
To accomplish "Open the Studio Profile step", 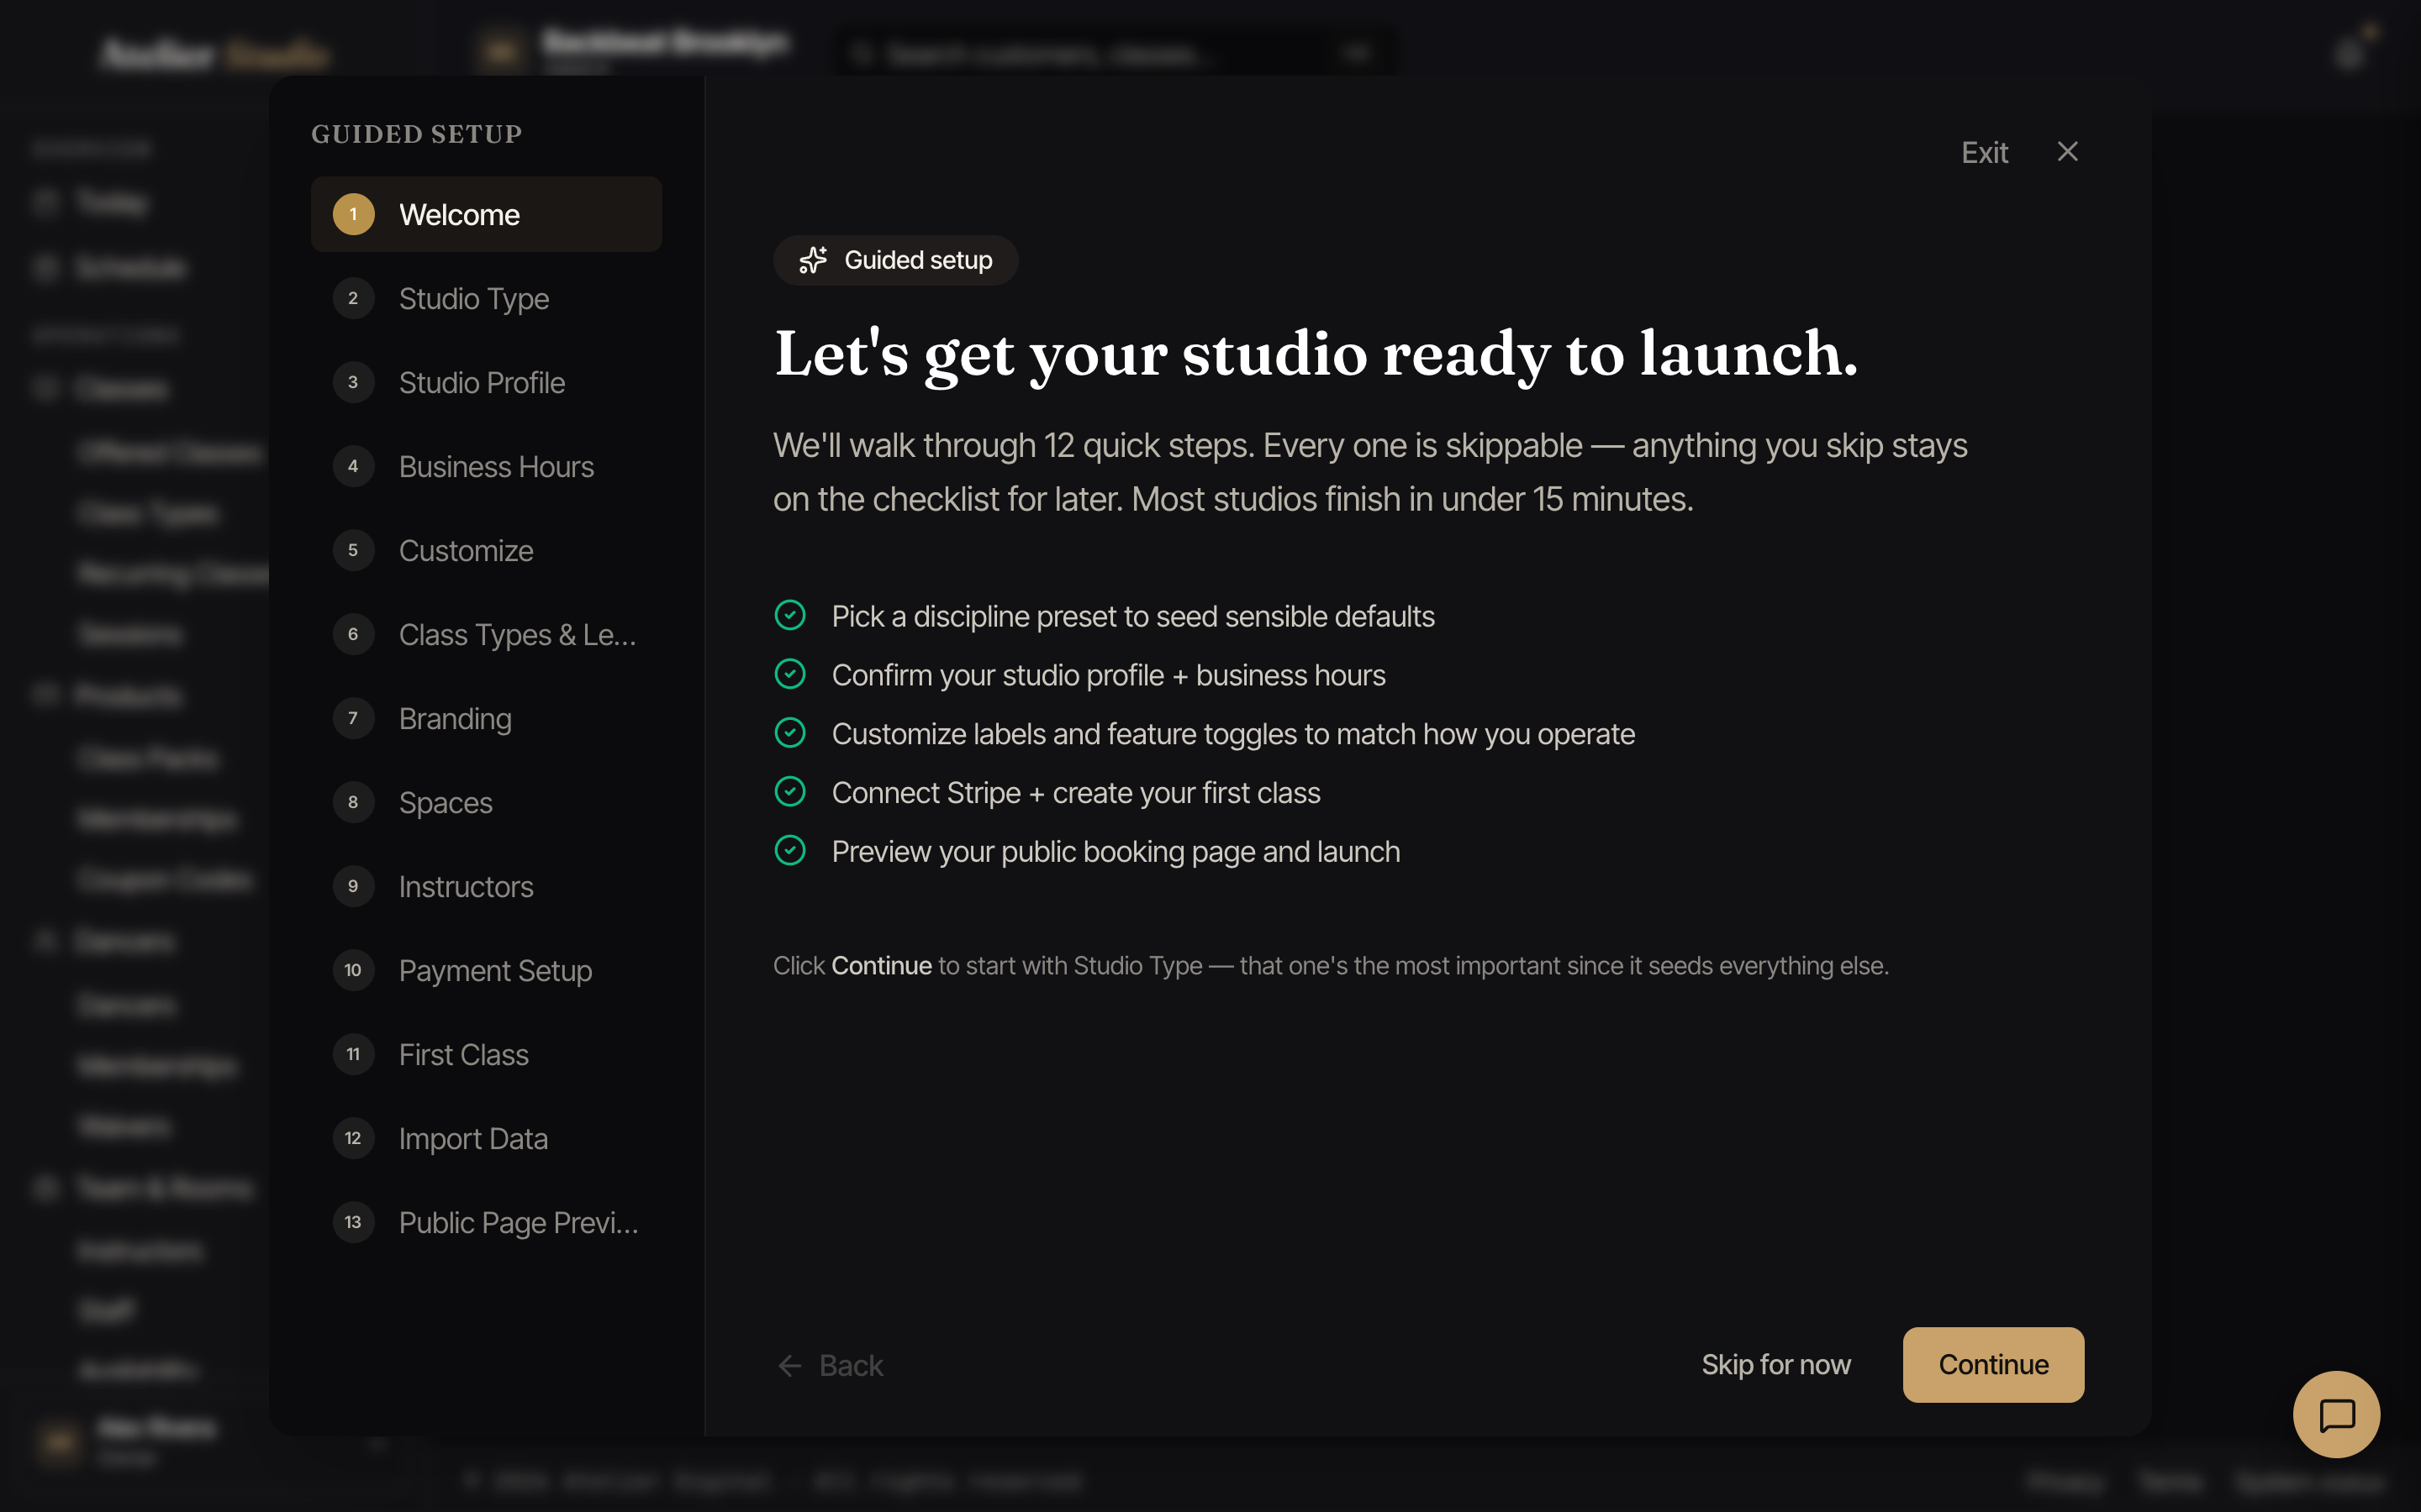I will coord(486,382).
